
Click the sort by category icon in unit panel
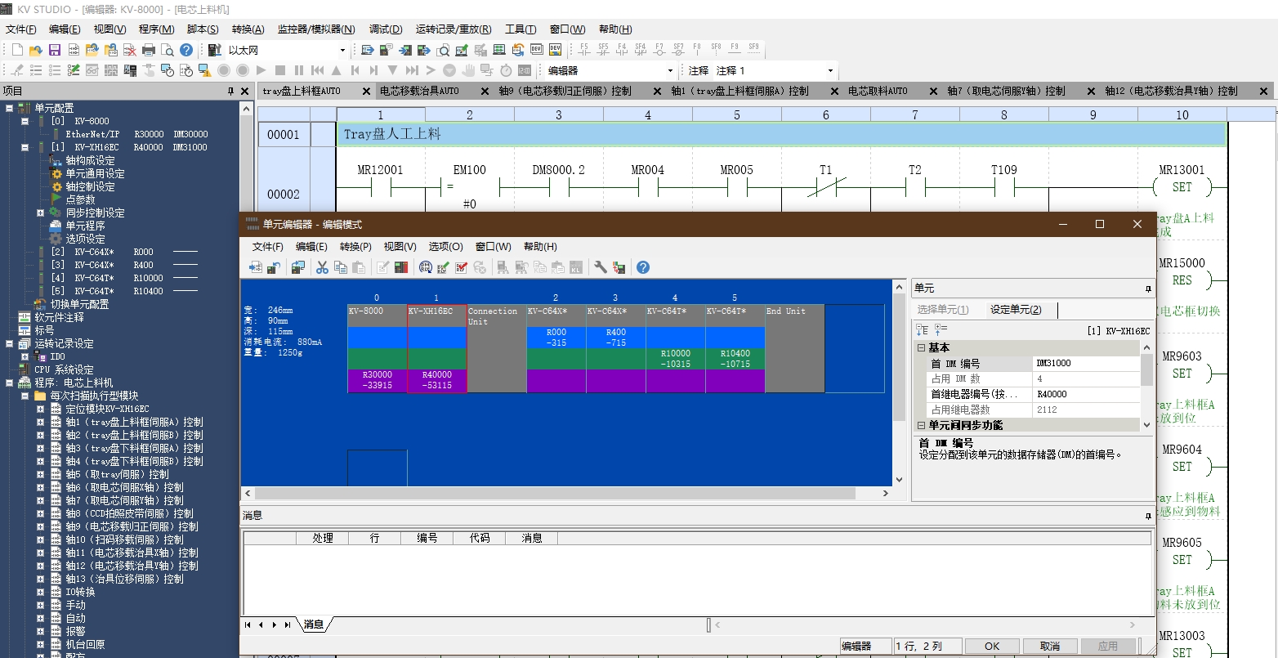[923, 330]
